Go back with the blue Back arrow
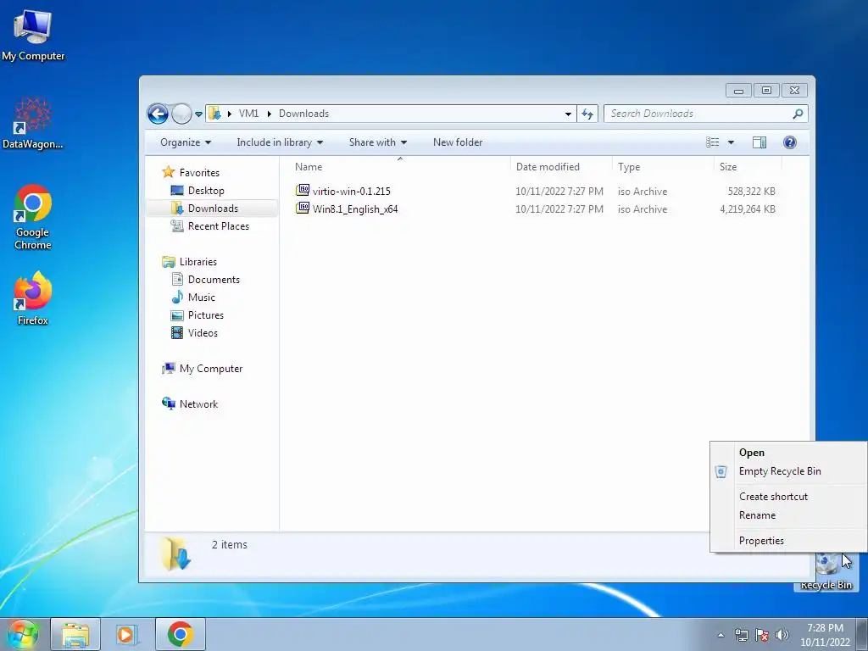The image size is (868, 651). tap(158, 114)
